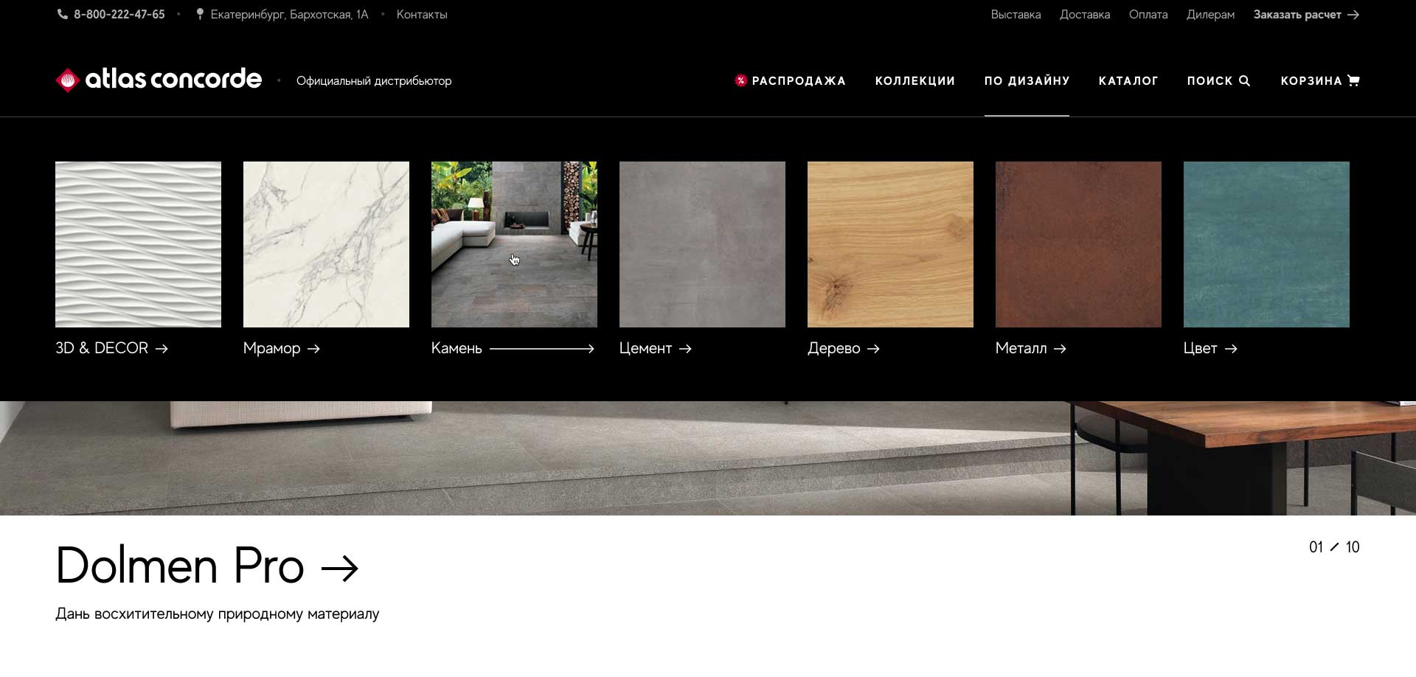Open Доставка link
This screenshot has width=1416, height=677.
tap(1085, 14)
